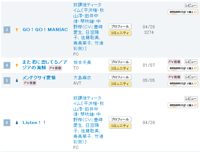The width and height of the screenshot is (200, 152).
Task: Buy Listen!! via amazon.co.jp button
Action: click(183, 105)
